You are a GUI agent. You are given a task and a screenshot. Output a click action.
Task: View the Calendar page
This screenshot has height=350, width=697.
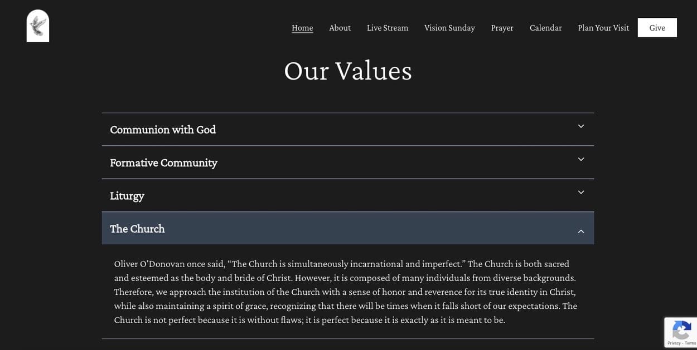coord(545,28)
